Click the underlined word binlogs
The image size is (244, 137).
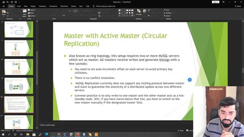pos(164,60)
